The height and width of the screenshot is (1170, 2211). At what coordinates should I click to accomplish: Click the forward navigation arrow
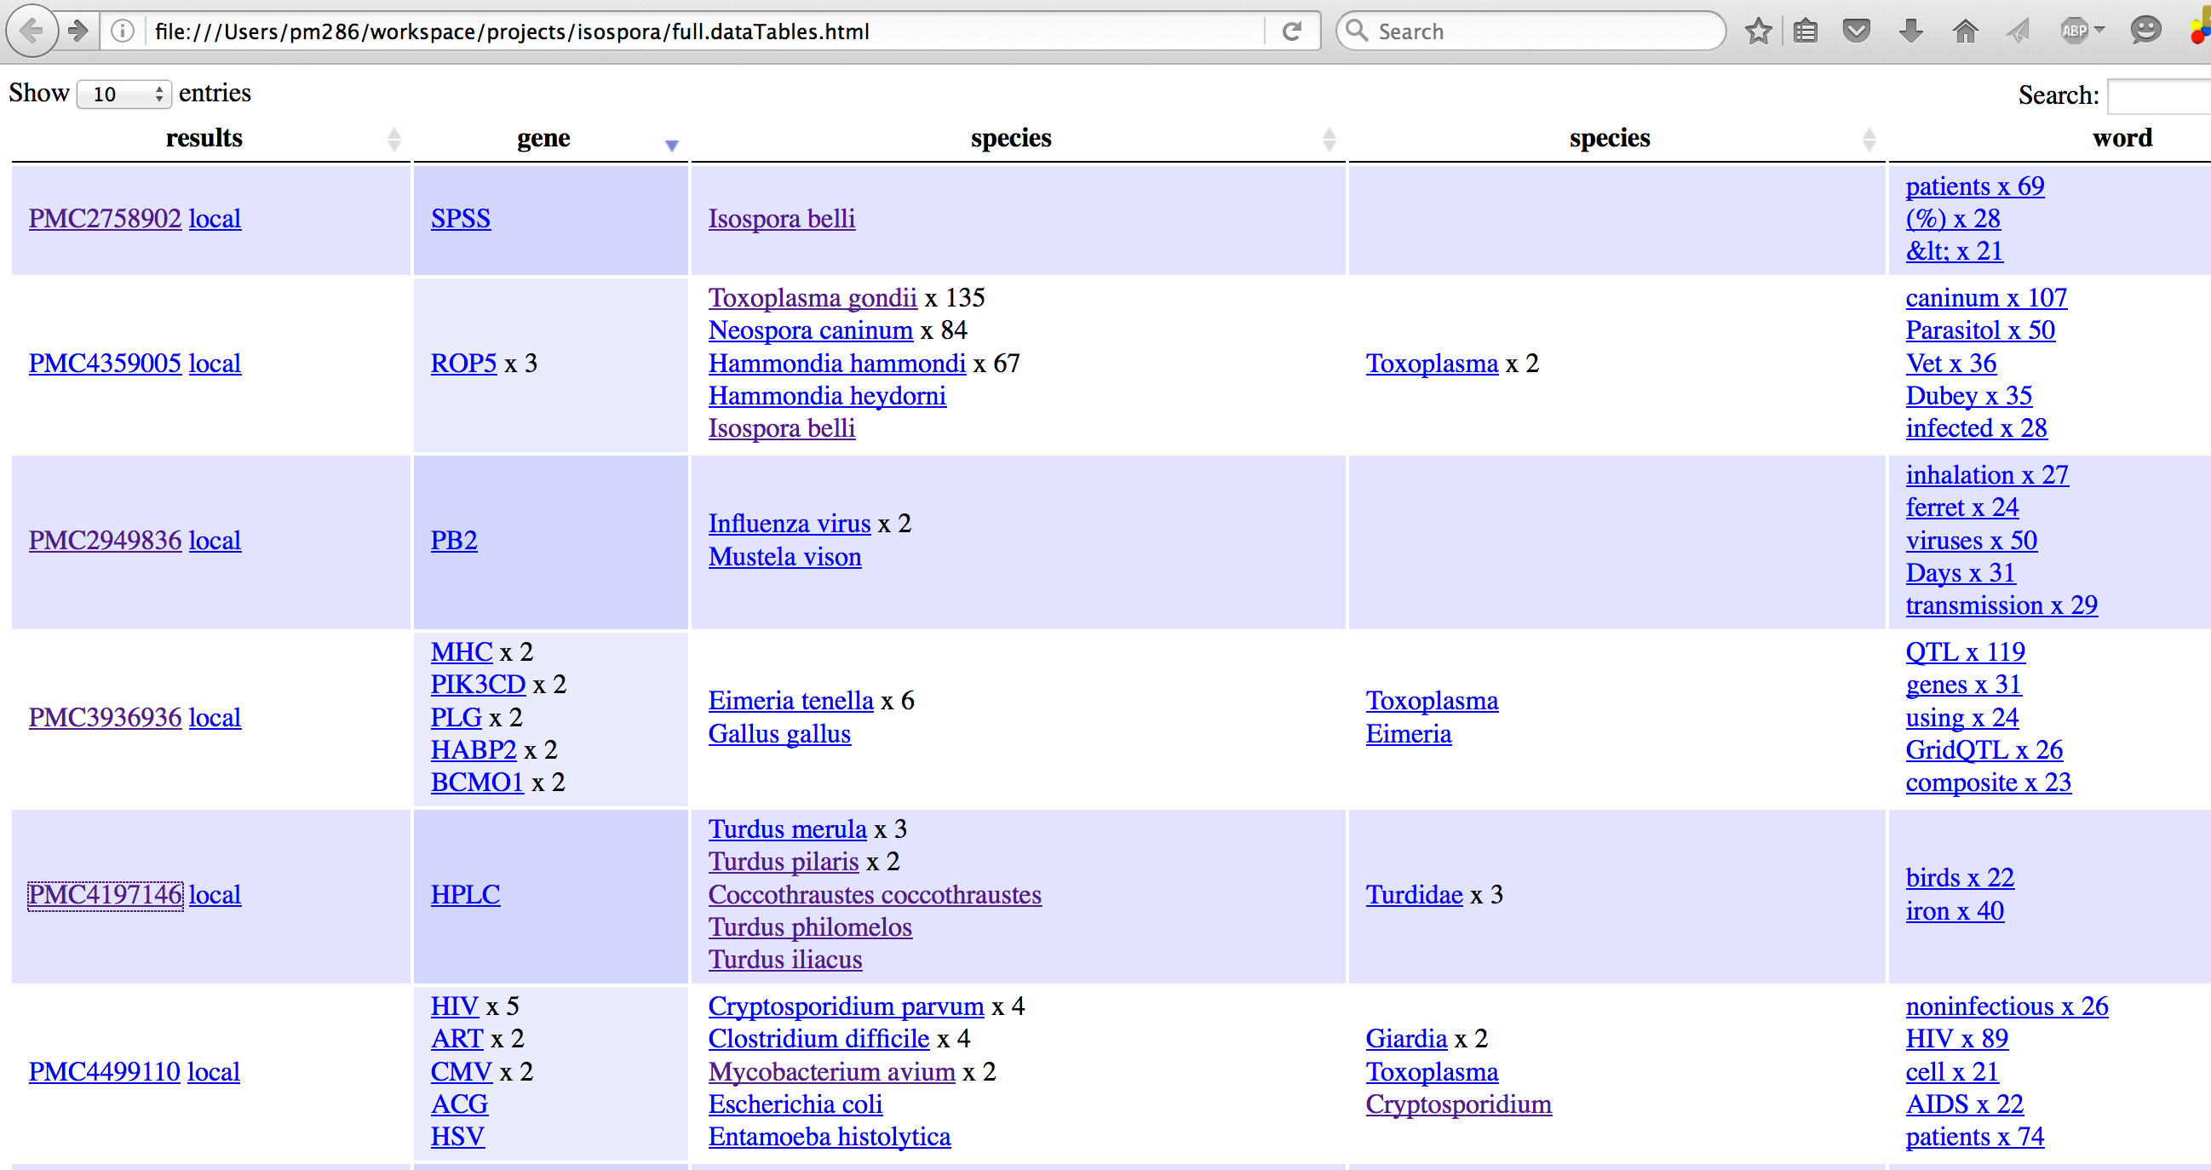pos(78,32)
